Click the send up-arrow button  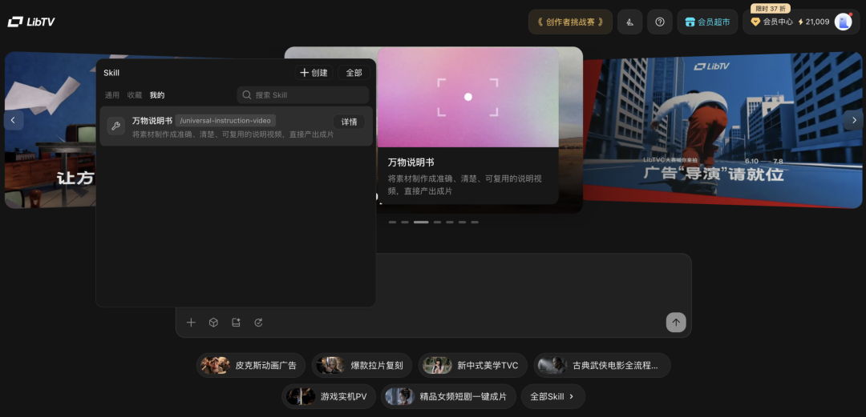[x=676, y=322]
